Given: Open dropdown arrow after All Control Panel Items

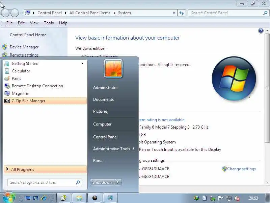Looking at the screenshot, I should tap(114, 13).
